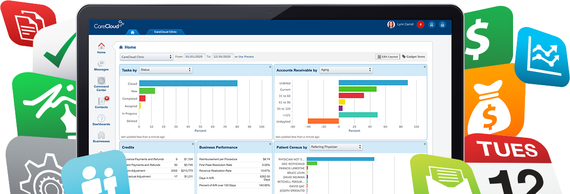
Task: Open the Contacts sidebar icon
Action: tap(101, 103)
